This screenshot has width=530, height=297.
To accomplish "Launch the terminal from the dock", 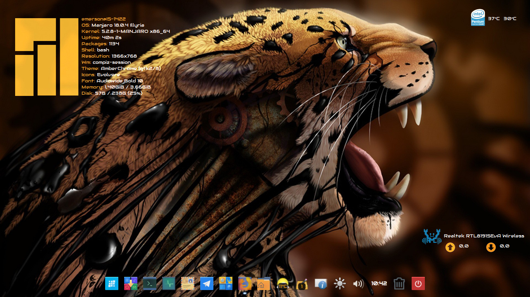I will coord(150,283).
